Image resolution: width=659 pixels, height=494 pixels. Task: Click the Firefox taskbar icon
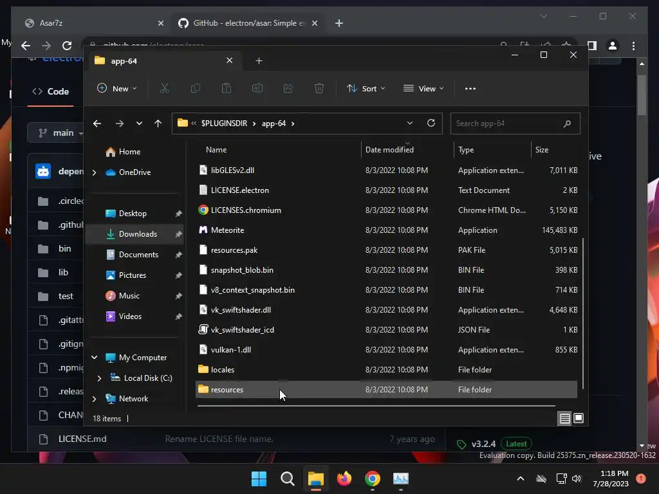(344, 479)
